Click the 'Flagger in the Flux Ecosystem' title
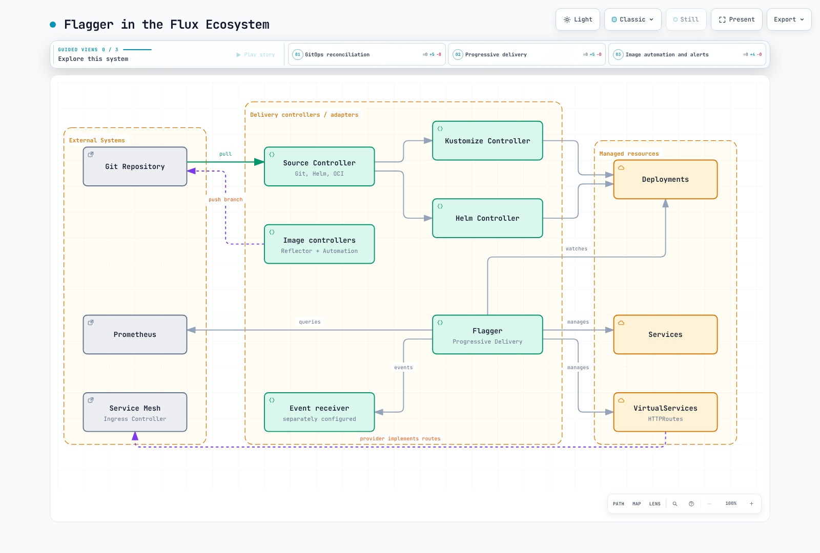The image size is (820, 553). [x=167, y=25]
